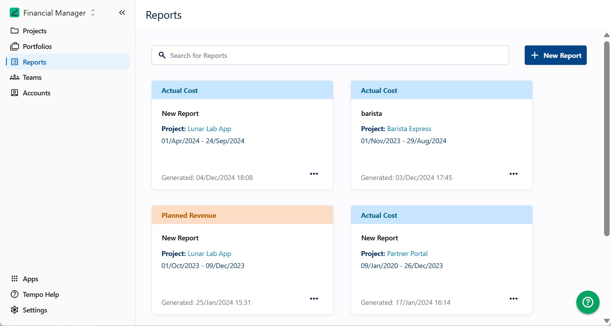Open Accounts using the account icon
Screen dimensions: 611x326
pyautogui.click(x=14, y=93)
